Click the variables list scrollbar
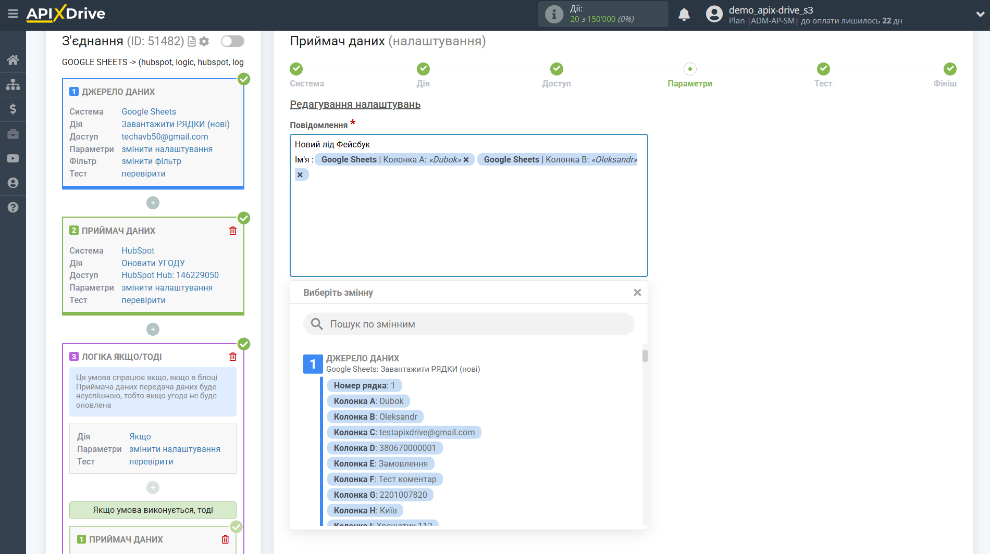Screen dimensions: 990x554 coord(645,356)
